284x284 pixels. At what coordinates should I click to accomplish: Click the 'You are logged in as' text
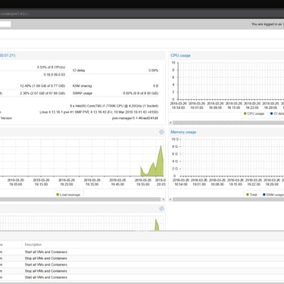pos(267,24)
